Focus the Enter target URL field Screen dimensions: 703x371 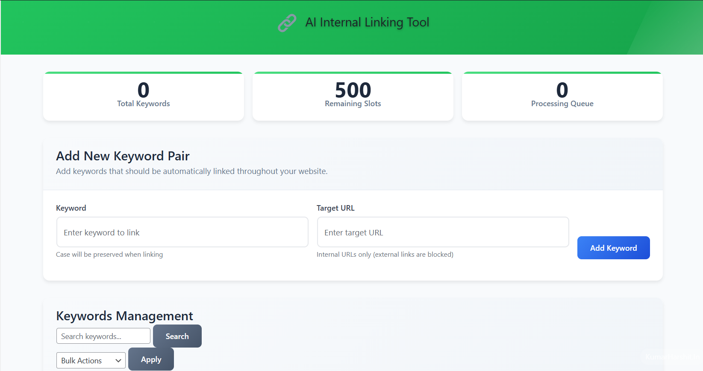click(x=443, y=232)
